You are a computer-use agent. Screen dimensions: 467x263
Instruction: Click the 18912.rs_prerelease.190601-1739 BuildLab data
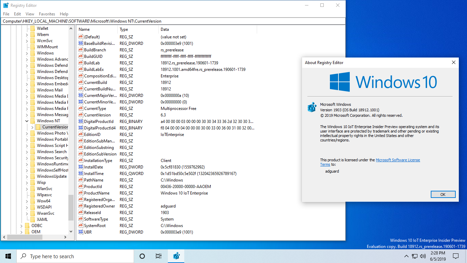pos(189,63)
